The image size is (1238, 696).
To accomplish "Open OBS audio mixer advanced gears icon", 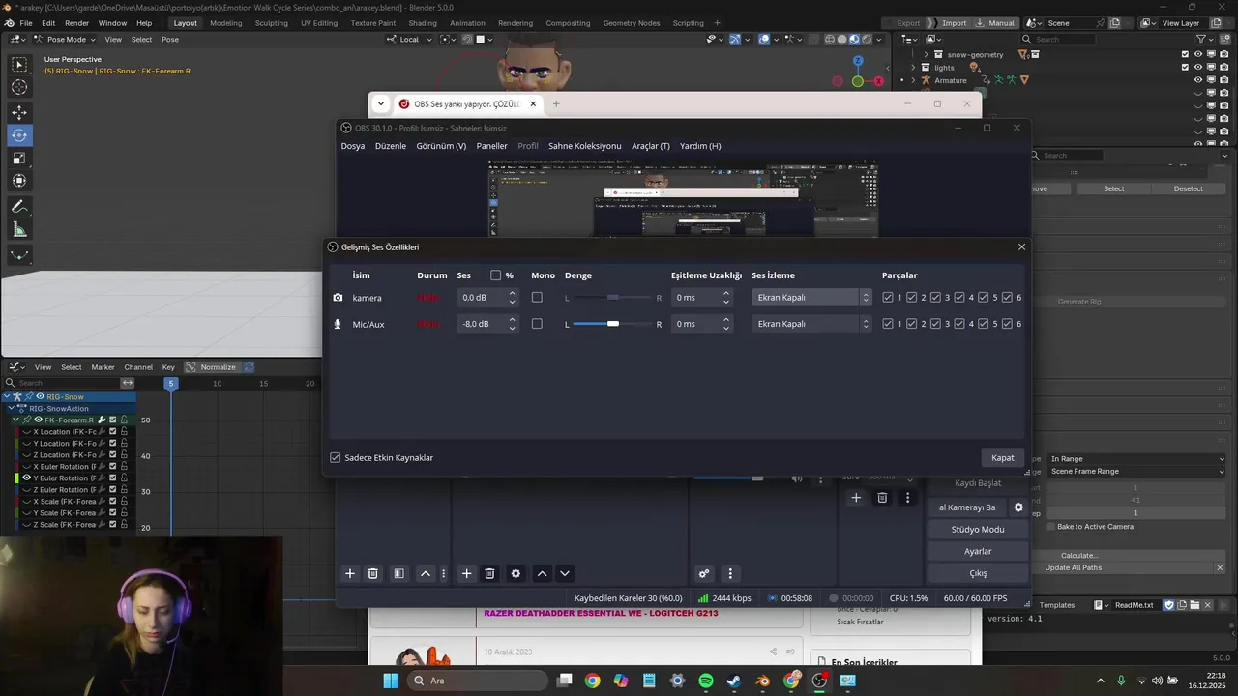I will pos(704,573).
